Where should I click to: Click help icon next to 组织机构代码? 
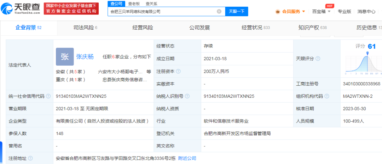tap(327, 96)
